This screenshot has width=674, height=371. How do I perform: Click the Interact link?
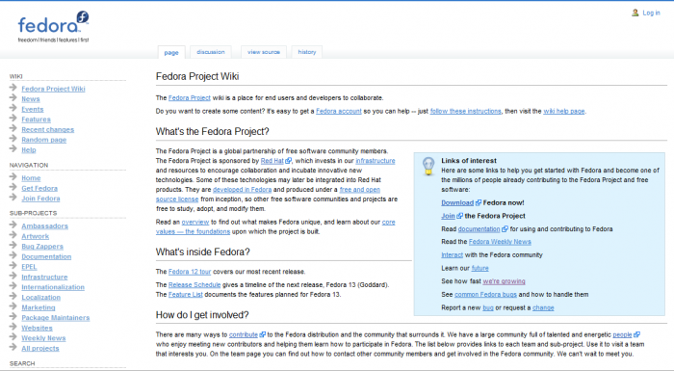tap(453, 254)
